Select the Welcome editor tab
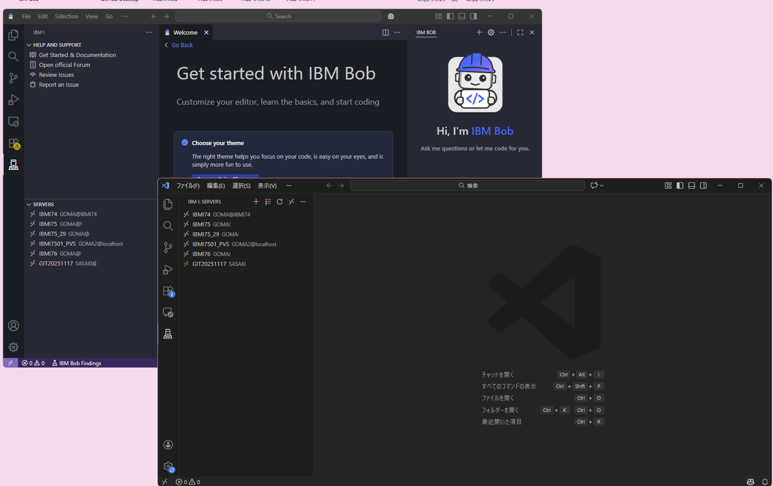 pyautogui.click(x=185, y=32)
